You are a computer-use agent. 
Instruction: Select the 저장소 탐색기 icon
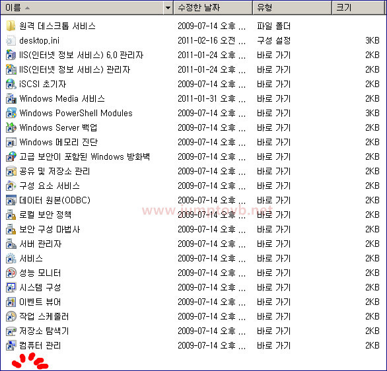pyautogui.click(x=11, y=331)
